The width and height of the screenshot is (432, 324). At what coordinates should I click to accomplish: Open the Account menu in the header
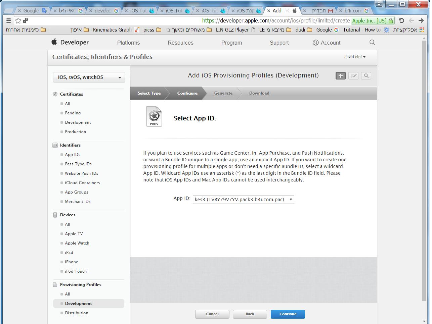(x=327, y=43)
